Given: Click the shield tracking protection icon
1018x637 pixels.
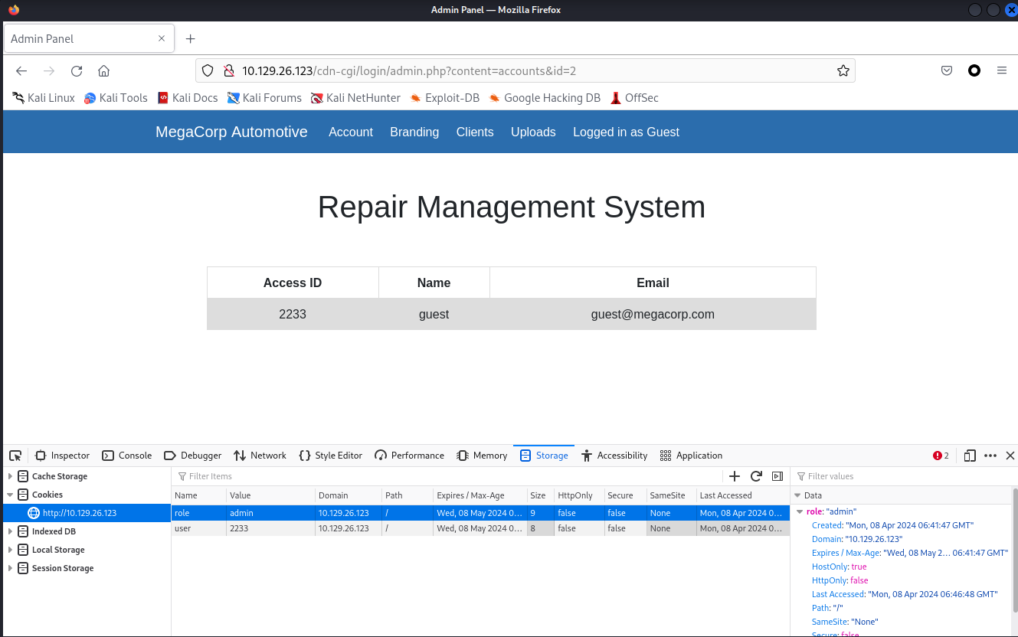Looking at the screenshot, I should (207, 70).
